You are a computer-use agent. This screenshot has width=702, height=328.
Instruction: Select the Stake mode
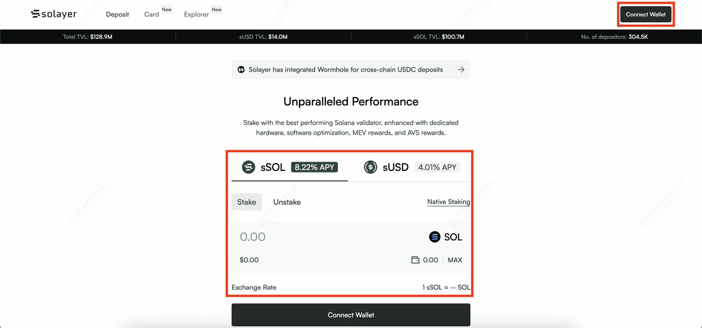[x=246, y=202]
